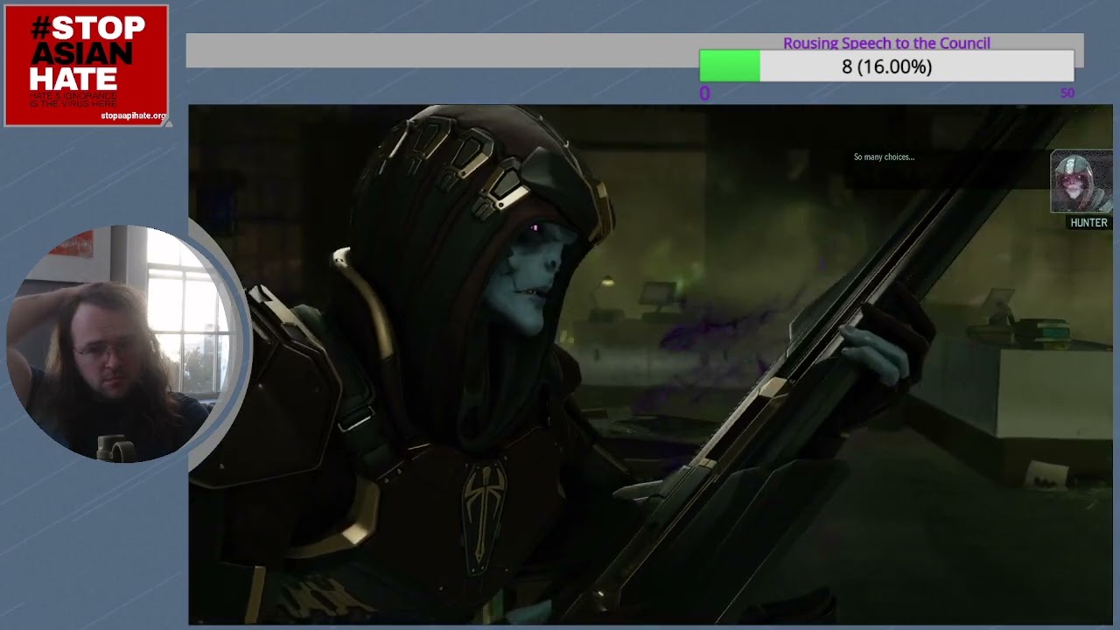Click the goal maximum value '50'

(x=1067, y=93)
